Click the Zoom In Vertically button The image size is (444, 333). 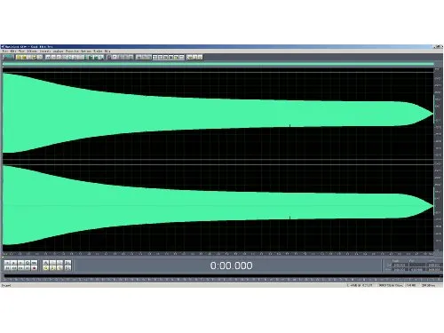click(67, 263)
